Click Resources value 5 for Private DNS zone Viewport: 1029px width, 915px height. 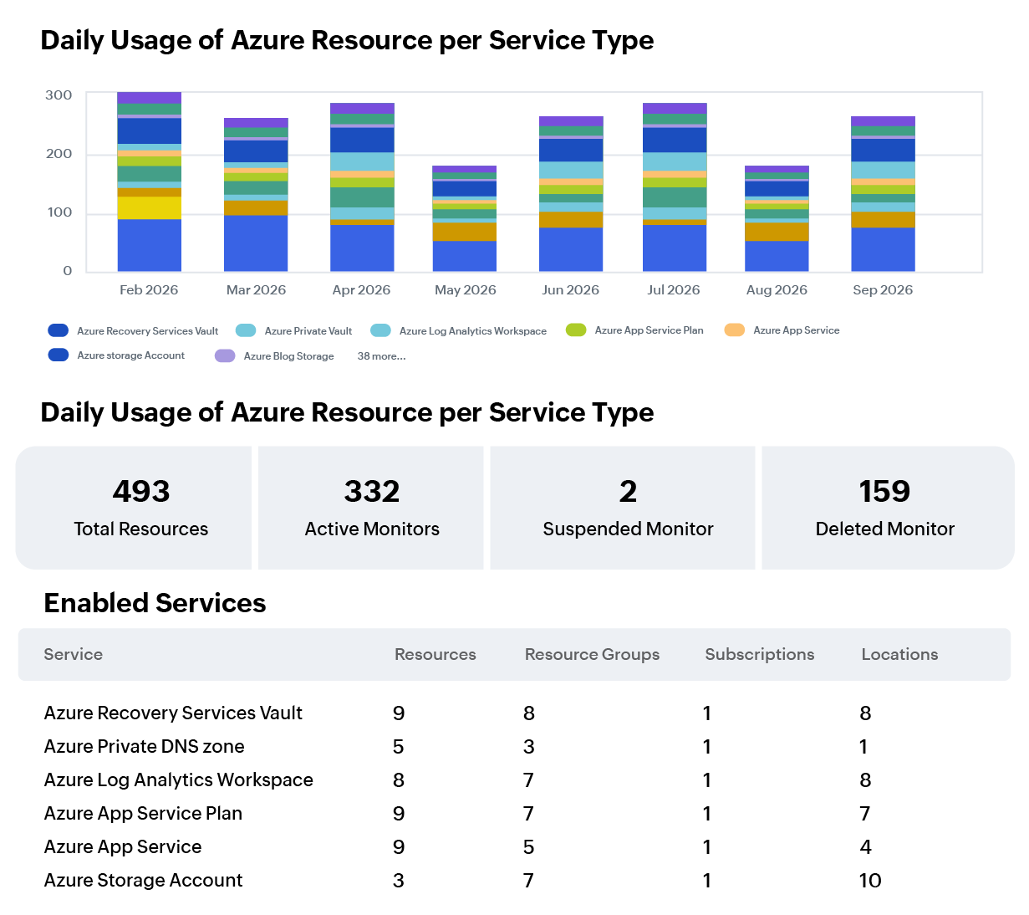coord(399,747)
